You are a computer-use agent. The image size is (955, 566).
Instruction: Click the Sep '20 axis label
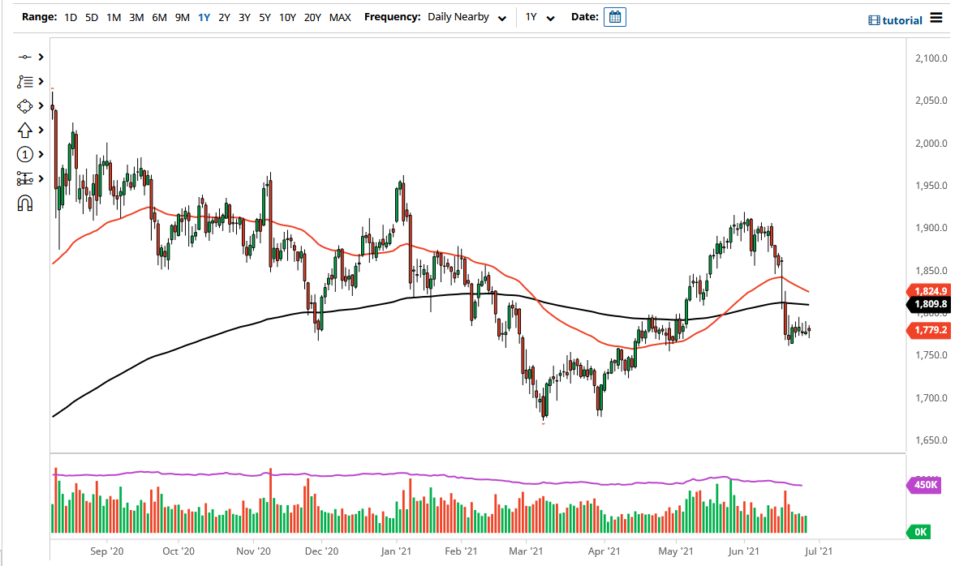tap(106, 551)
